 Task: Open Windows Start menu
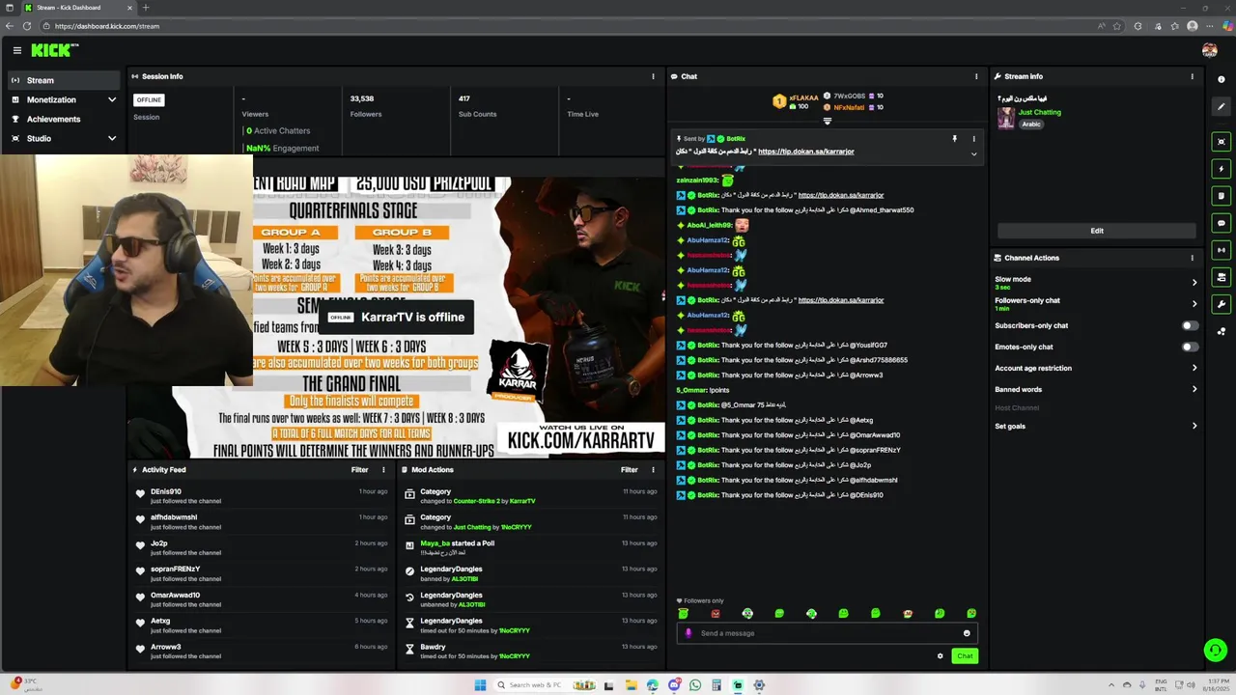(x=480, y=685)
